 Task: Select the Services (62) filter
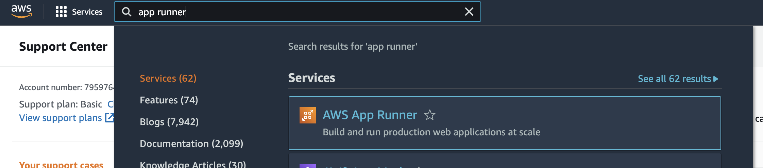168,78
